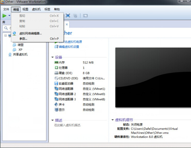Image resolution: width=191 pixels, height=148 pixels.
Task: Click the 维盟 virtual machine icon
Action: coord(14,45)
